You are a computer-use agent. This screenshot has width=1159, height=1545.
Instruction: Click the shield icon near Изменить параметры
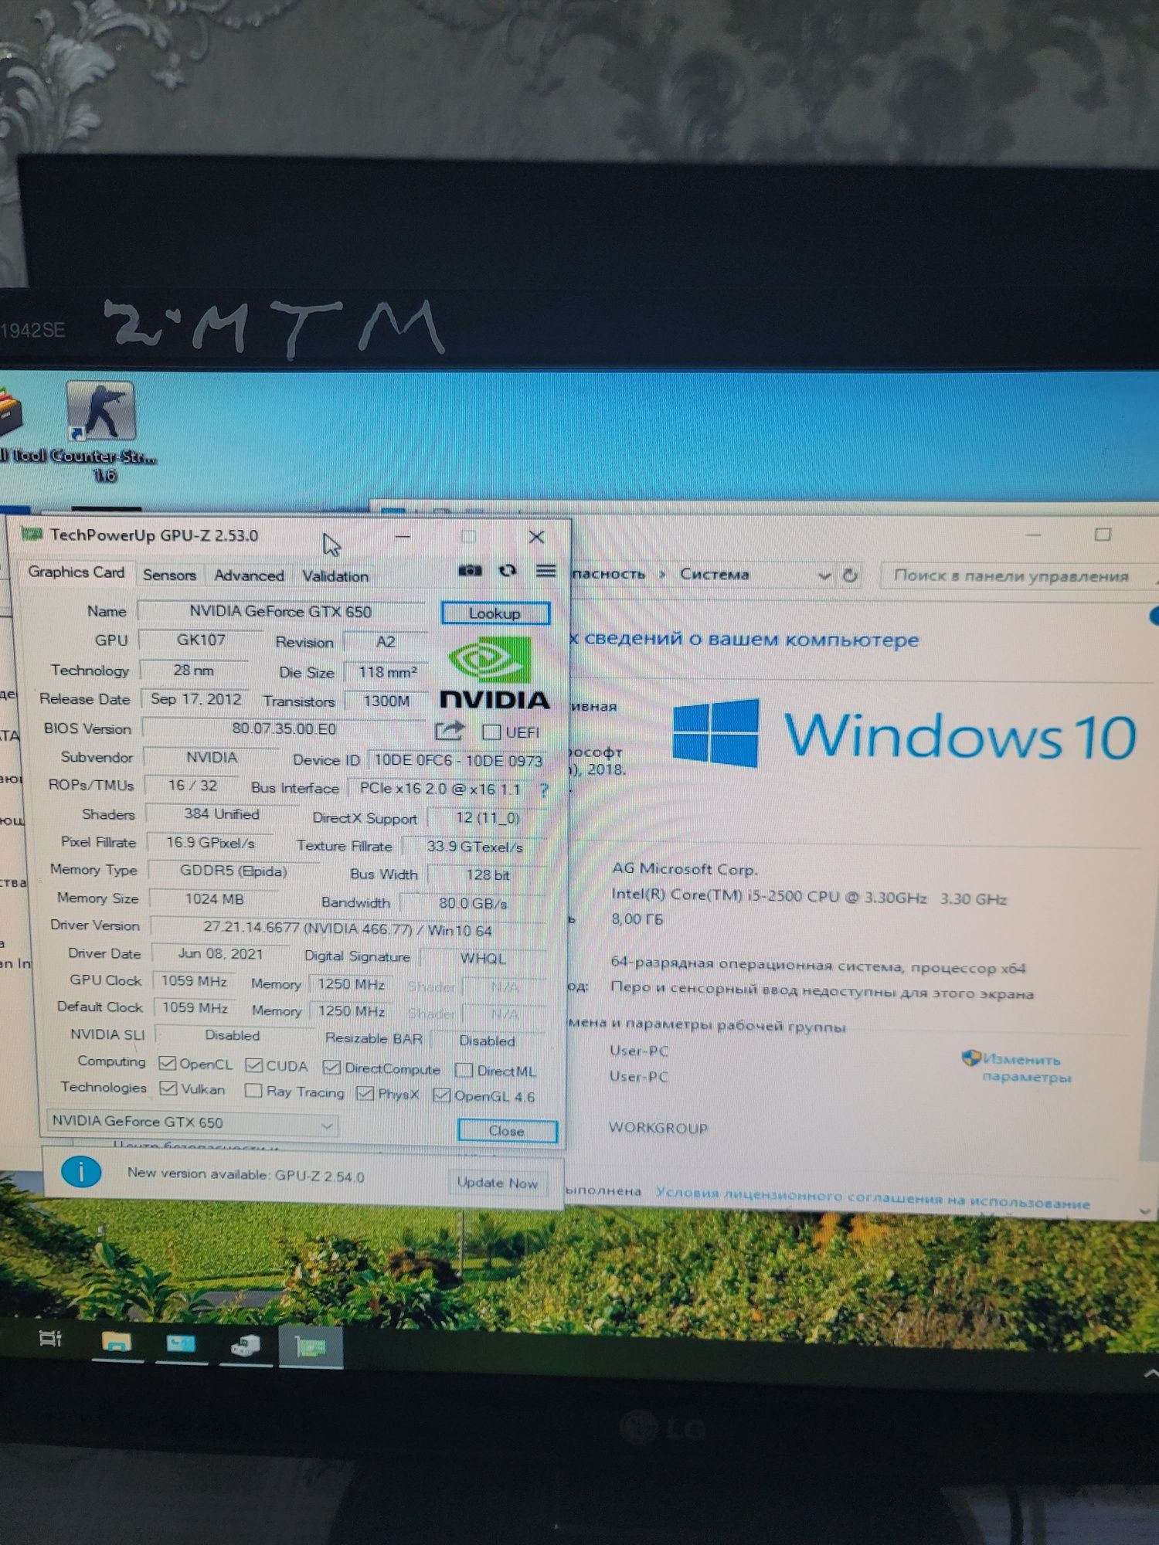971,1058
